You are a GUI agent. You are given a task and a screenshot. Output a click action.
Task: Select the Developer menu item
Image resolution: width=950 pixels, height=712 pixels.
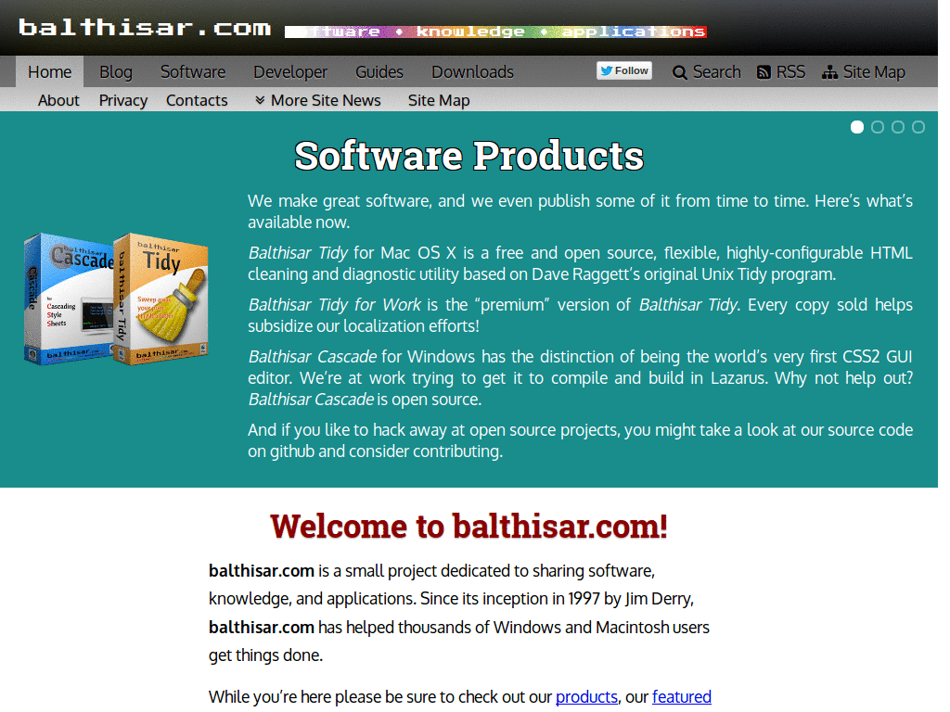point(290,72)
